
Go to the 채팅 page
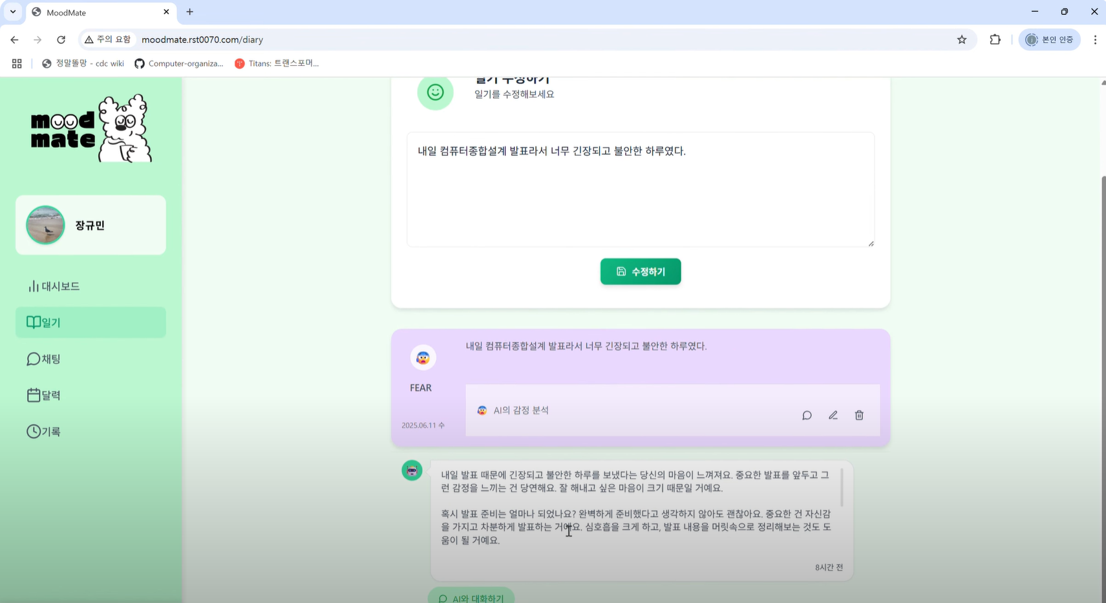(x=44, y=359)
